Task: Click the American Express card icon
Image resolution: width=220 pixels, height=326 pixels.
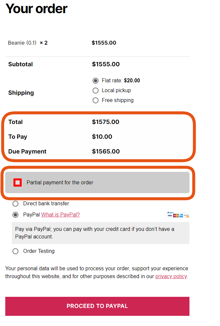Action: [181, 216]
